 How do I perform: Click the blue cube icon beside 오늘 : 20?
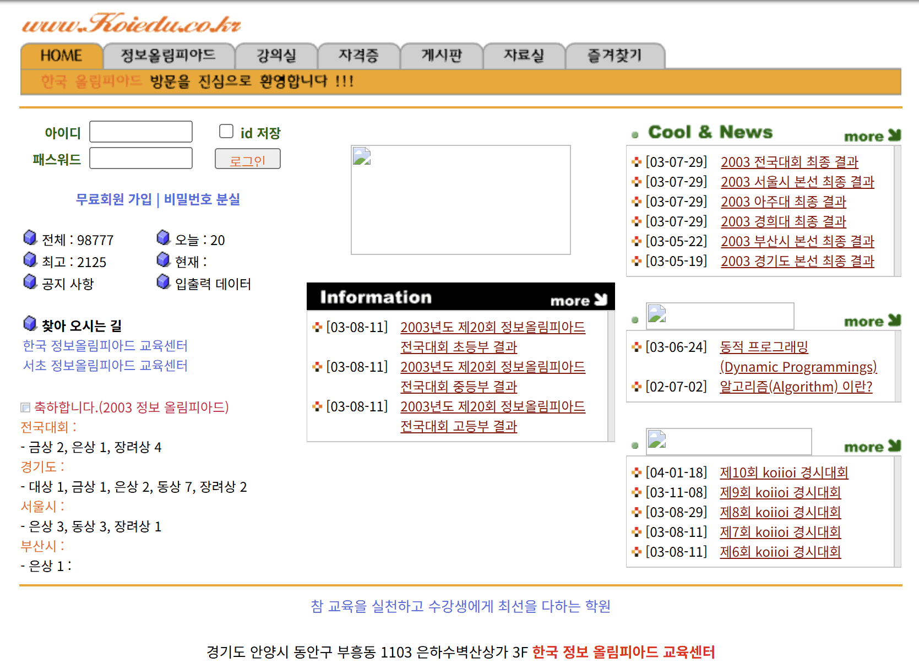pyautogui.click(x=164, y=238)
